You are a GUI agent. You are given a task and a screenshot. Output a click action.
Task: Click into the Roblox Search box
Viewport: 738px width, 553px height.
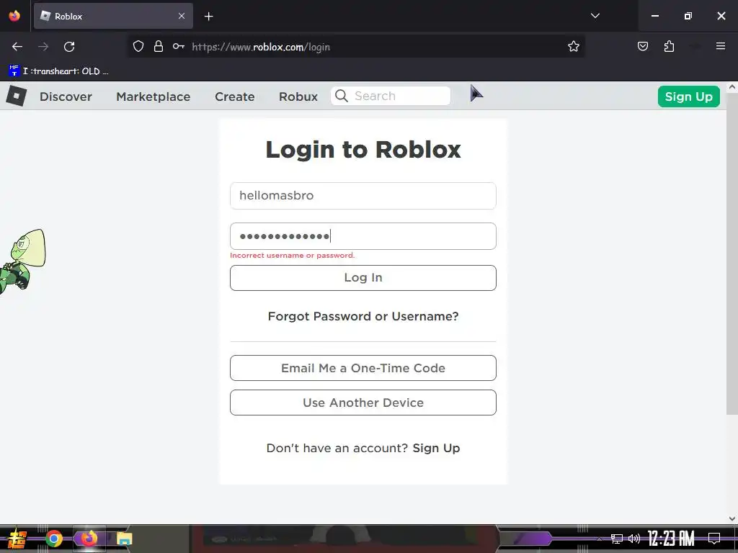coord(391,96)
